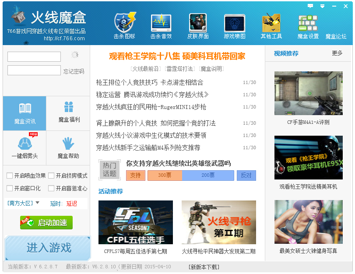This screenshot has width=355, height=274.
Task: Open the 观看枪王学院 headset promo thumbnail
Action: click(x=308, y=158)
